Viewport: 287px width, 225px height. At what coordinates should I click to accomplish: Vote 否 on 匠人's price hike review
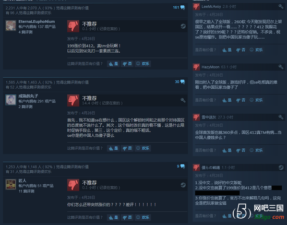[127, 217]
